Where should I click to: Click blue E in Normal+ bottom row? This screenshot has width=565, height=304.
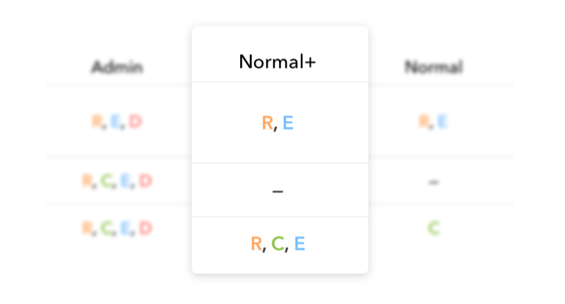point(299,243)
